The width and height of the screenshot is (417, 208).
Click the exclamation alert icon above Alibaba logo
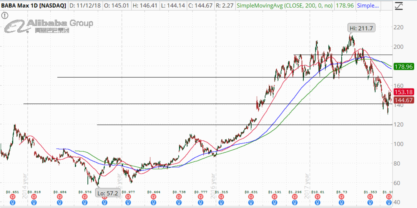point(5,16)
